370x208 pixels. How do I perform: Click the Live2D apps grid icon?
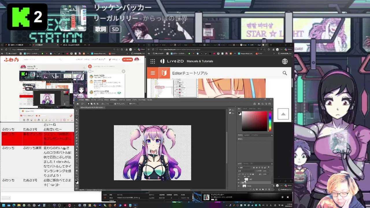pyautogui.click(x=153, y=61)
